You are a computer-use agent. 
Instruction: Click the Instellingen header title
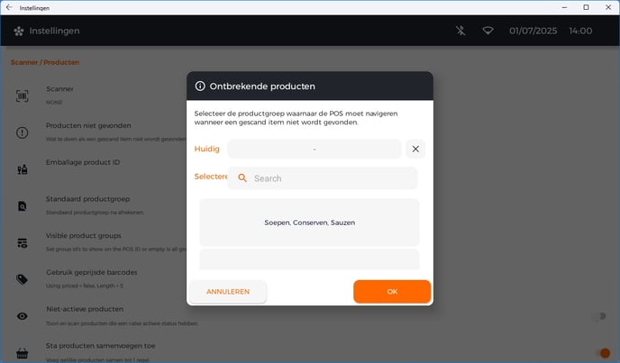coord(54,31)
